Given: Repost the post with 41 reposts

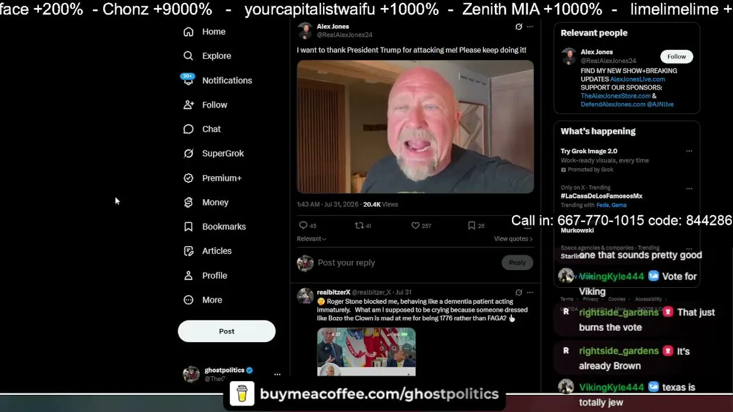Looking at the screenshot, I should coord(363,225).
